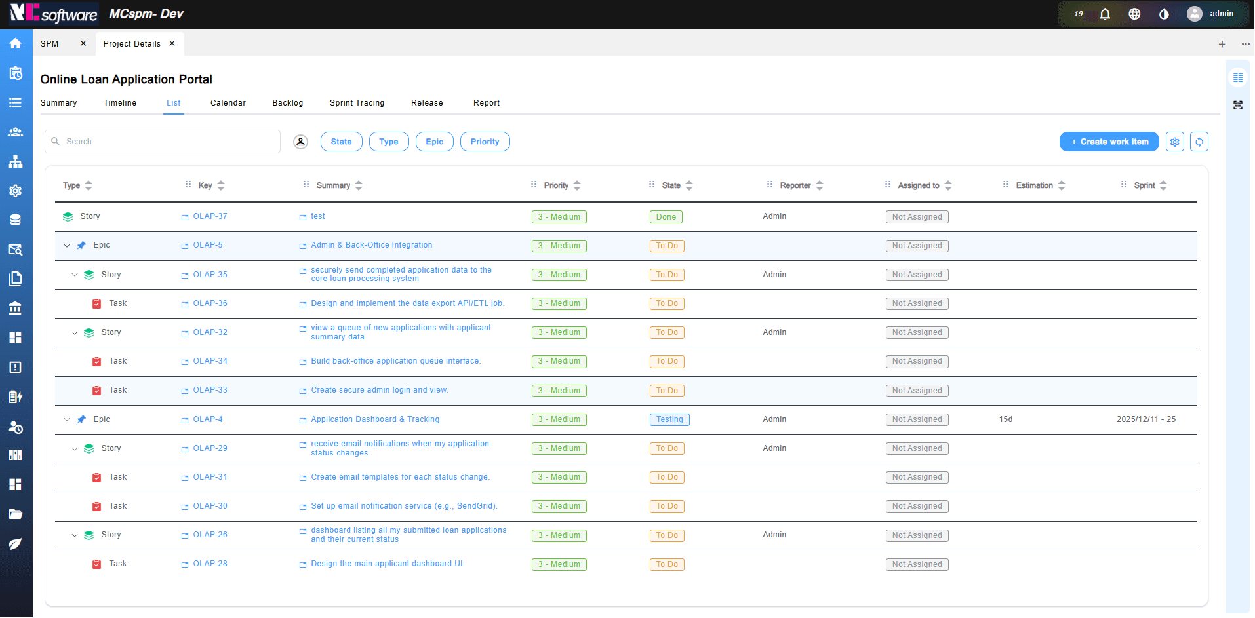Open the Epic filter dropdown

(x=435, y=142)
